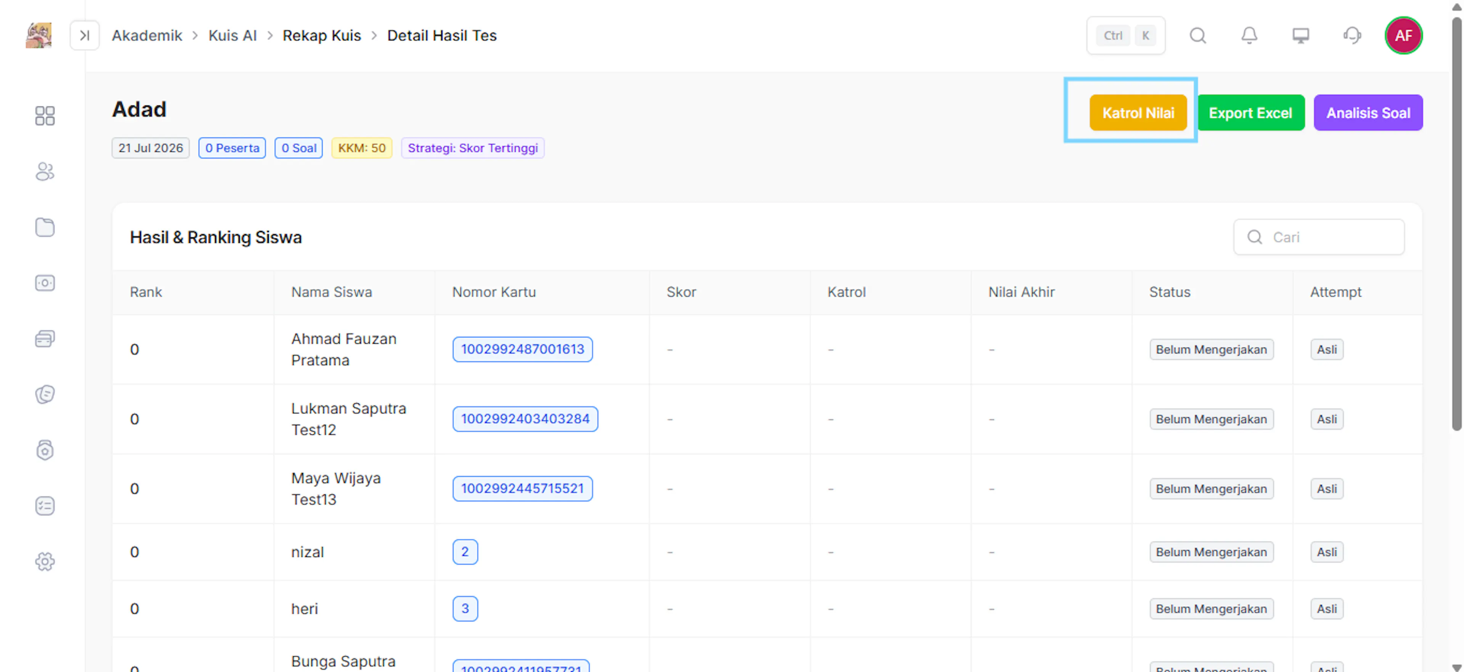Screen dimensions: 1464x672
Task: Click the monitor display icon
Action: coord(1300,35)
